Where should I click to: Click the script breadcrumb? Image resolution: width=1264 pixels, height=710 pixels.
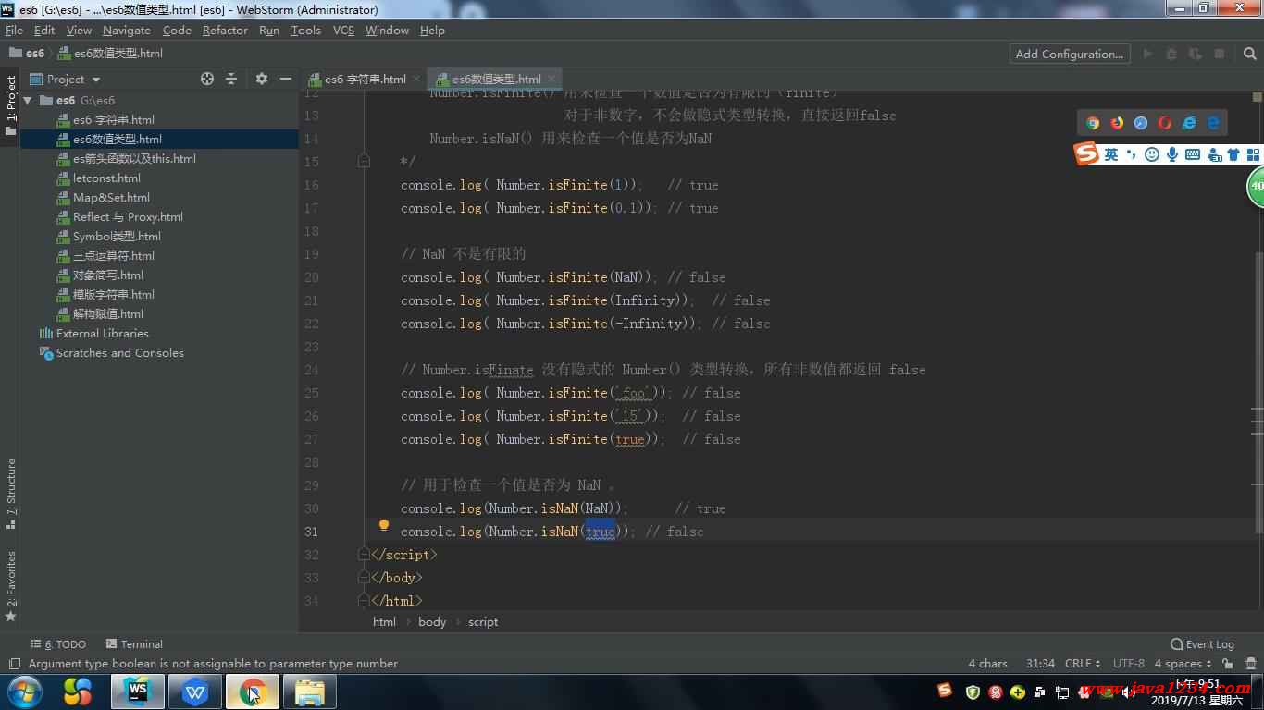[483, 622]
